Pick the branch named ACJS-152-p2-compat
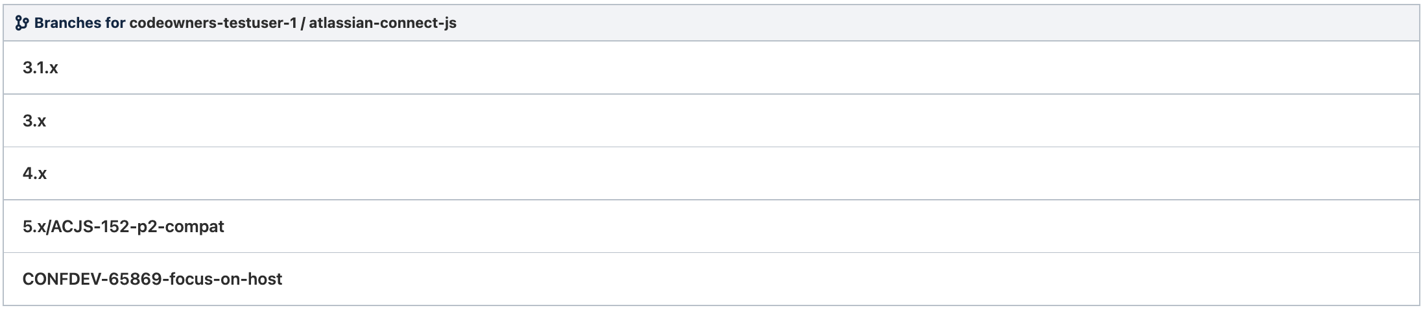Image resolution: width=1423 pixels, height=310 pixels. point(123,226)
